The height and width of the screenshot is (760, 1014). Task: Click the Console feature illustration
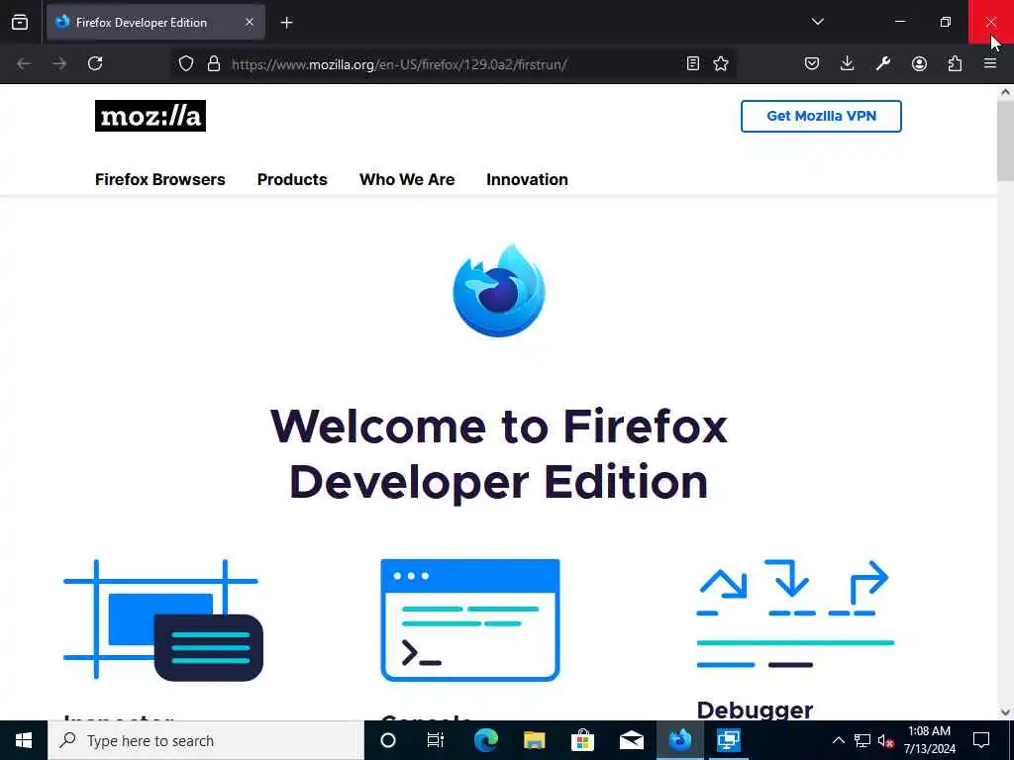(470, 619)
